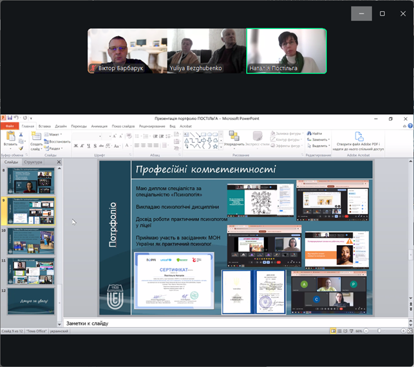Open the Выделить select dropdown
Image resolution: width=414 pixels, height=367 pixels.
(x=319, y=146)
